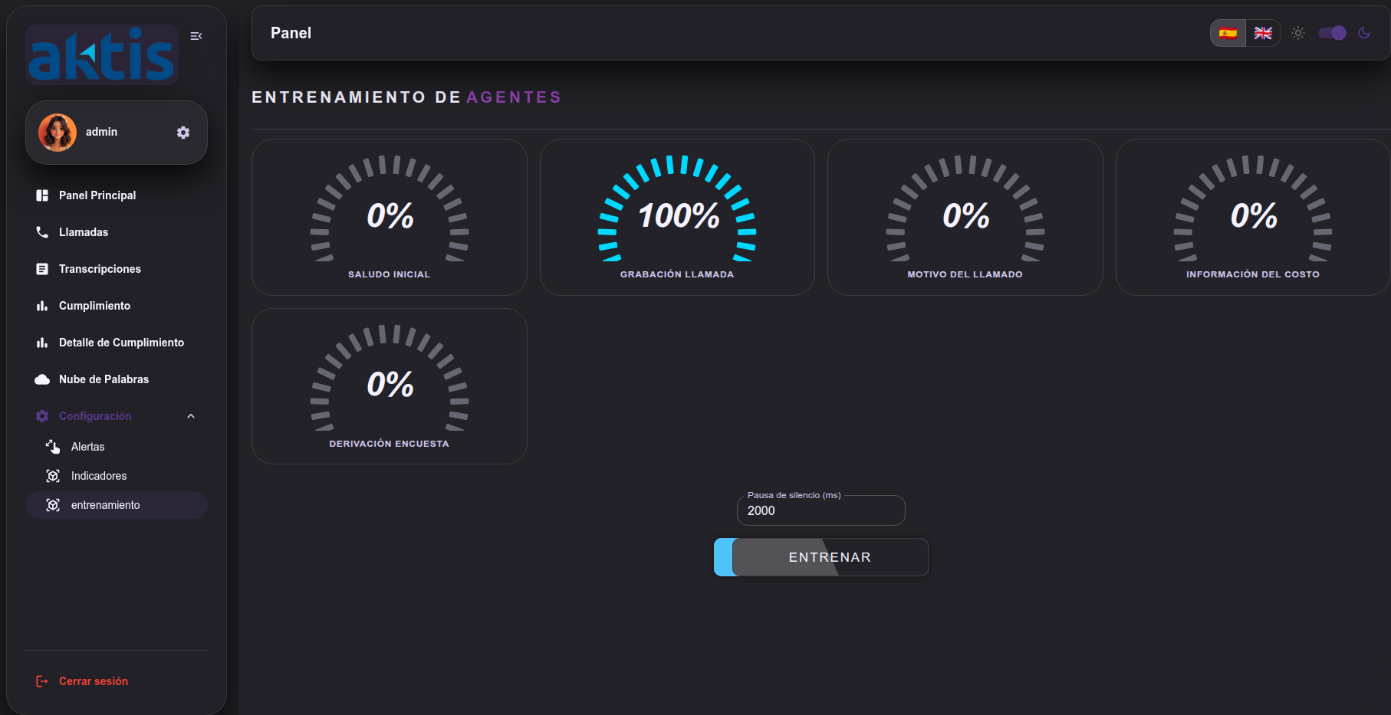
Task: Open Nube de Palabras
Action: click(x=117, y=379)
